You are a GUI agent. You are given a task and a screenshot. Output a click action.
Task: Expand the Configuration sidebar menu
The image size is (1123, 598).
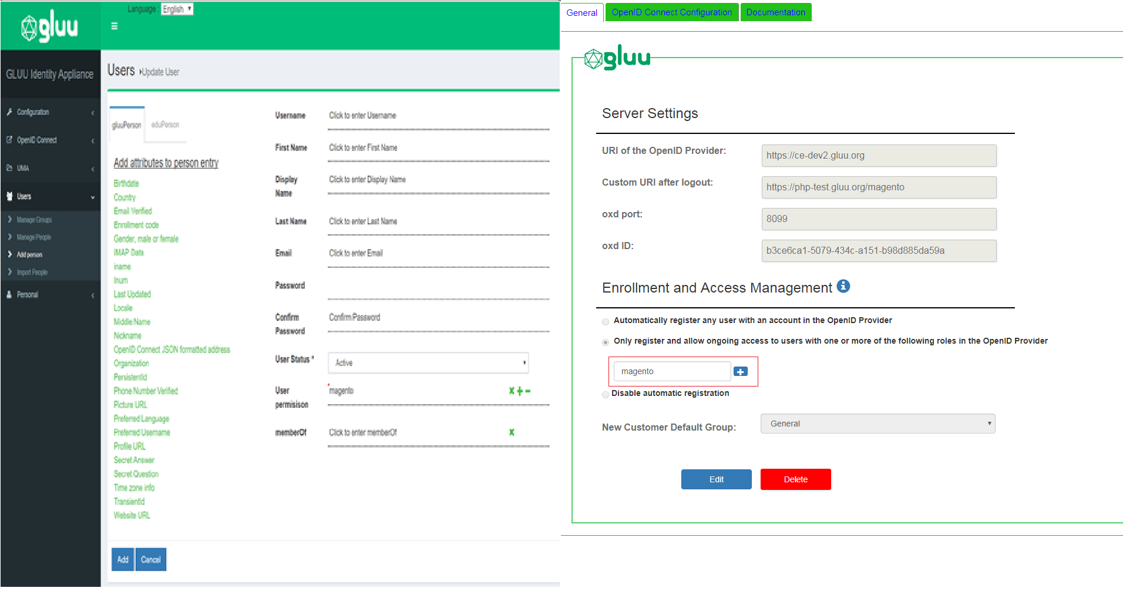tap(50, 112)
